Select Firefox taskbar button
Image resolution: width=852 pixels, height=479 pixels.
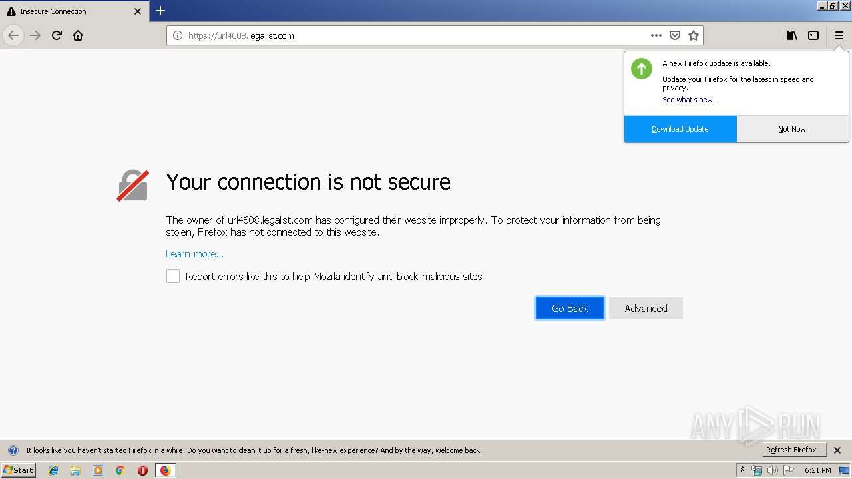pos(165,470)
